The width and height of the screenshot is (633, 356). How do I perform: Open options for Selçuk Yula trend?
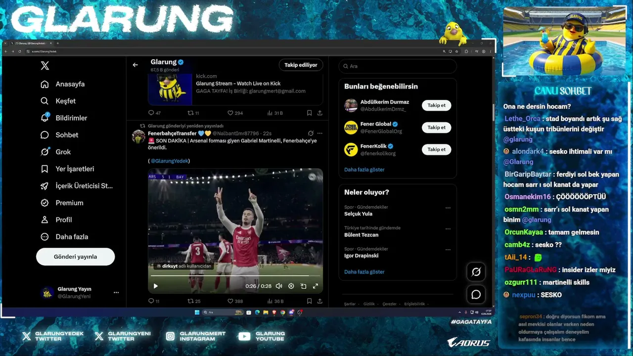tap(448, 208)
